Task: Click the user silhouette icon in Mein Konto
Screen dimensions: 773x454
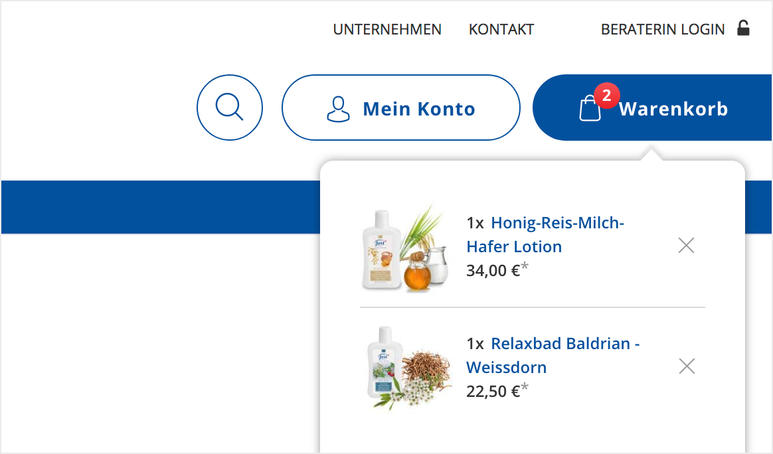Action: click(x=338, y=109)
